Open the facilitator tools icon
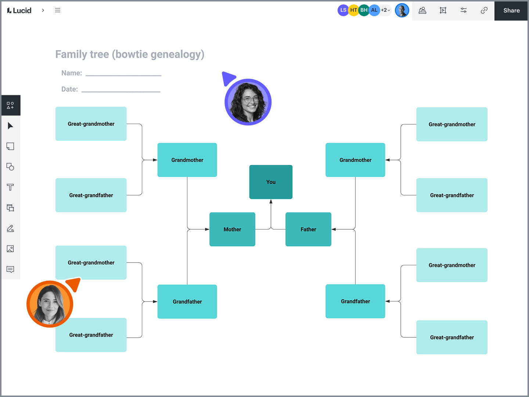 tap(422, 10)
